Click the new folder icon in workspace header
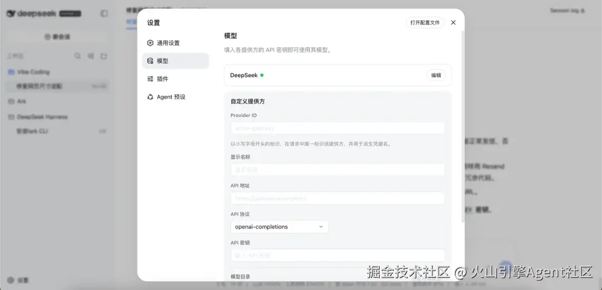Image resolution: width=602 pixels, height=290 pixels. (x=104, y=56)
